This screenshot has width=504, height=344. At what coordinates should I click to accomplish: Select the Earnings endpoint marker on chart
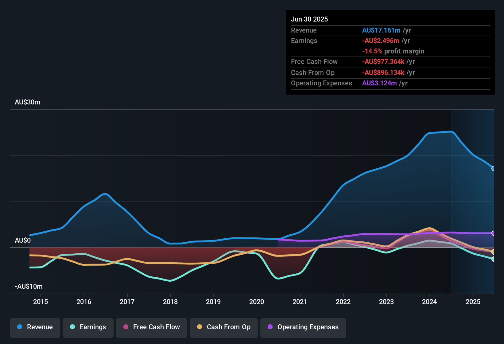[493, 259]
